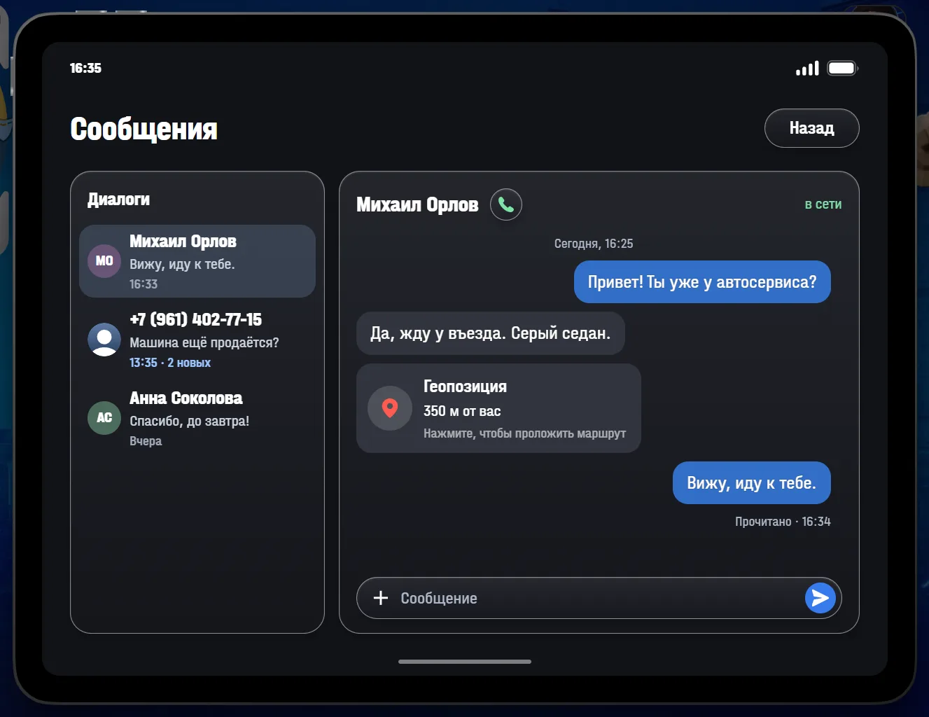Tap the battery status icon
Image resolution: width=929 pixels, height=717 pixels.
pyautogui.click(x=842, y=68)
